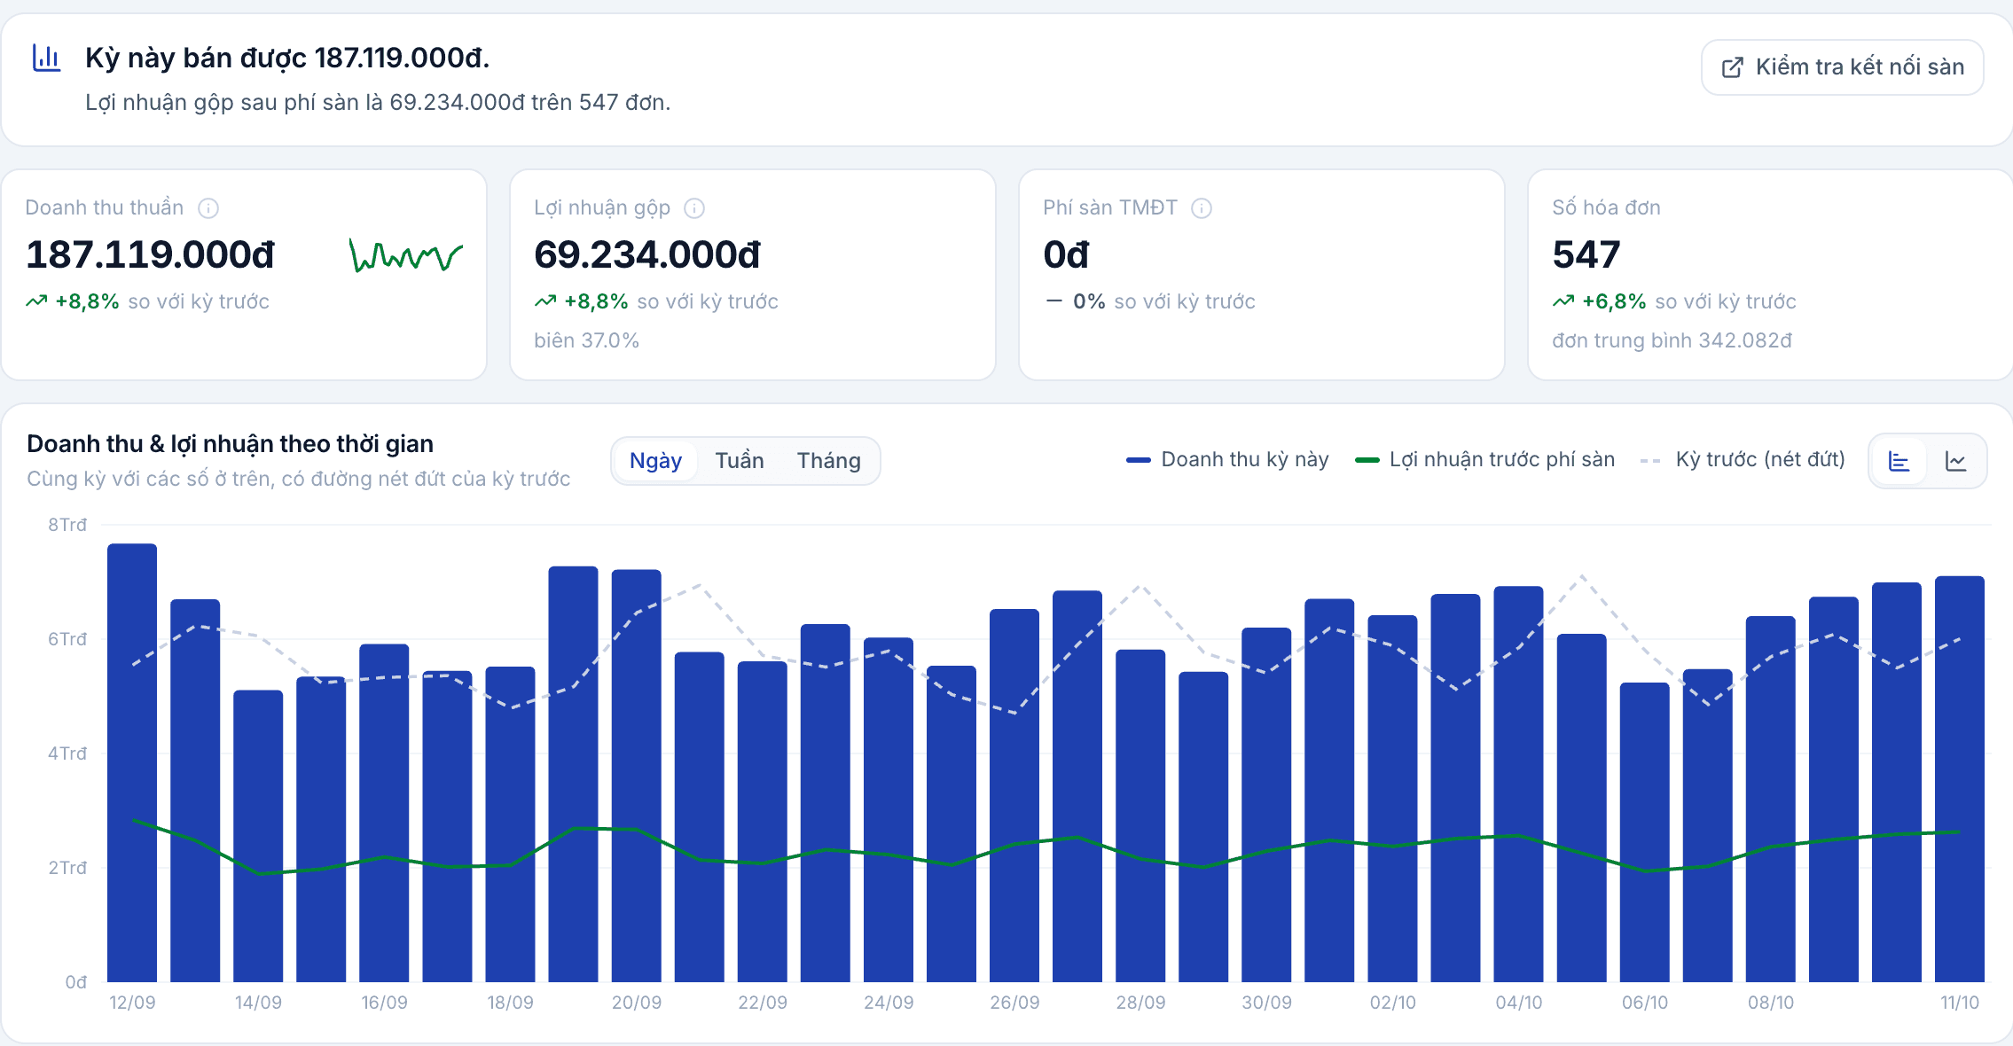This screenshot has width=2013, height=1046.
Task: Click the 547 invoice count value
Action: click(x=1586, y=255)
